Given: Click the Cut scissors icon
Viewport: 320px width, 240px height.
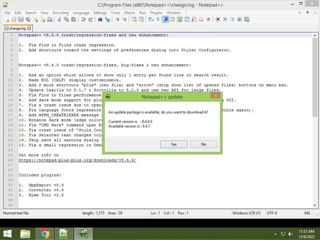Looking at the screenshot, I should pos(59,19).
